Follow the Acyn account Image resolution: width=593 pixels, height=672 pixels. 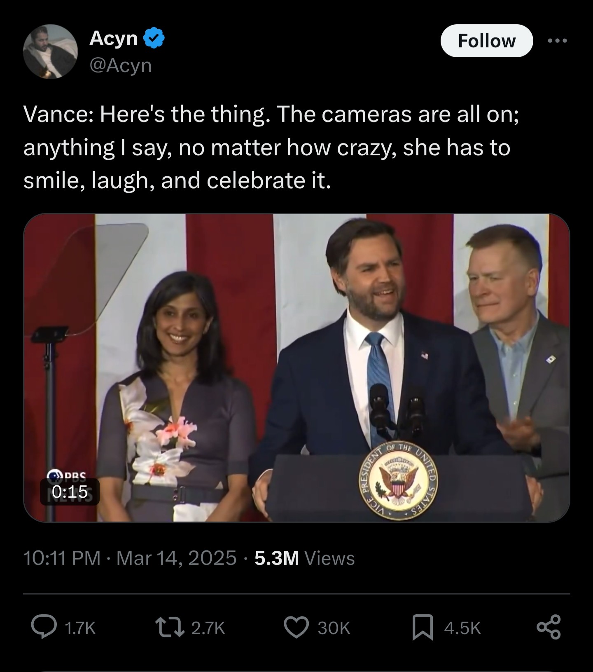486,41
